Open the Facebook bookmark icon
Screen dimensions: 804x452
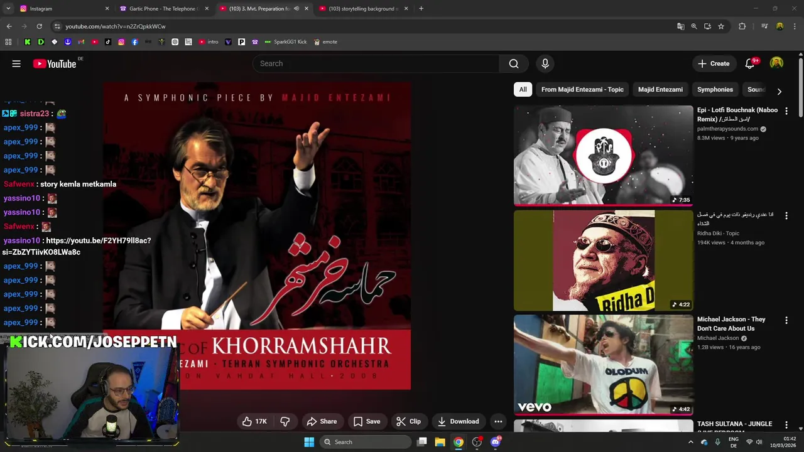[134, 42]
